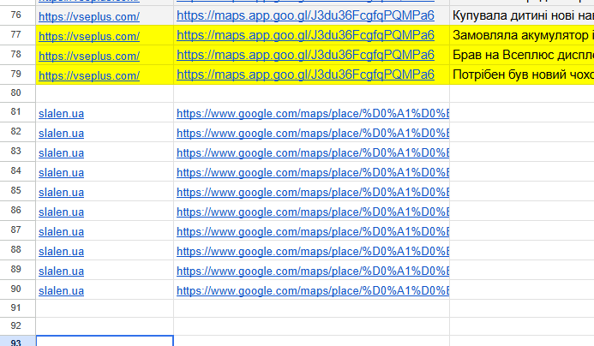Viewport: 594px width, 346px height.
Task: Open maps.app.goo.gl link in row 76
Action: pyautogui.click(x=305, y=16)
